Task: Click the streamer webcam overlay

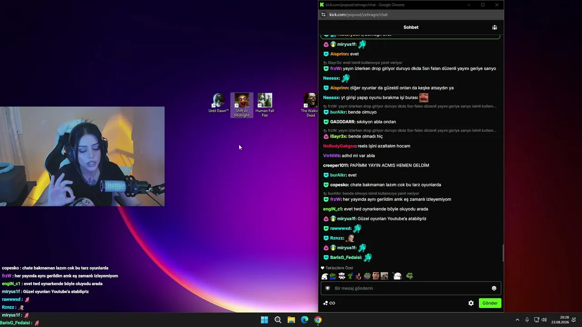Action: (82, 157)
